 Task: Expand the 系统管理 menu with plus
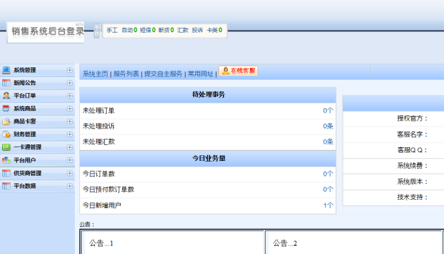click(x=69, y=70)
